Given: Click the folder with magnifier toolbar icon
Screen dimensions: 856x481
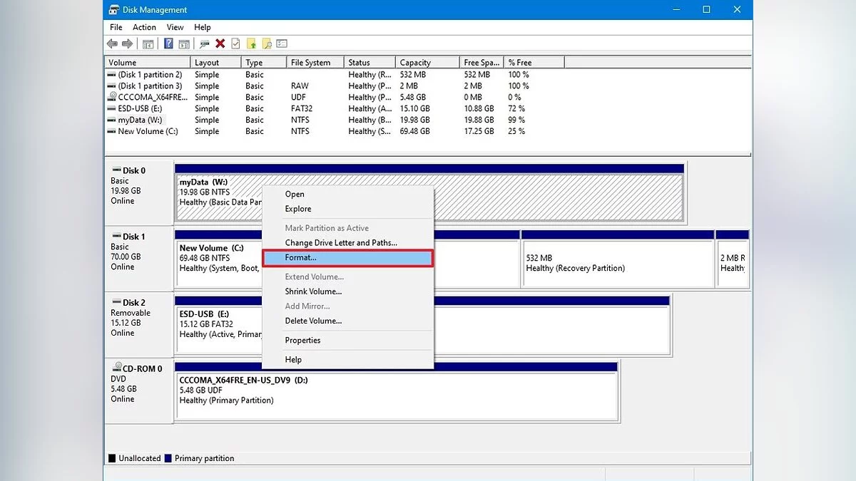Looking at the screenshot, I should pos(266,44).
